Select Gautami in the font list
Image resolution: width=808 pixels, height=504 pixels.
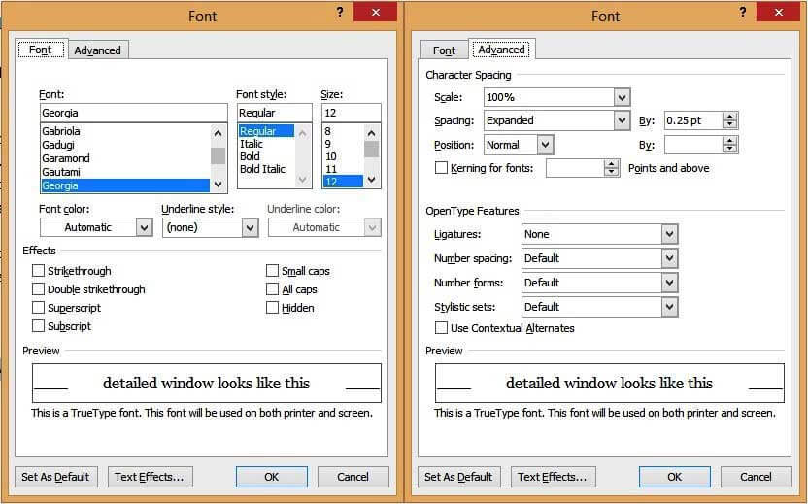[125, 172]
